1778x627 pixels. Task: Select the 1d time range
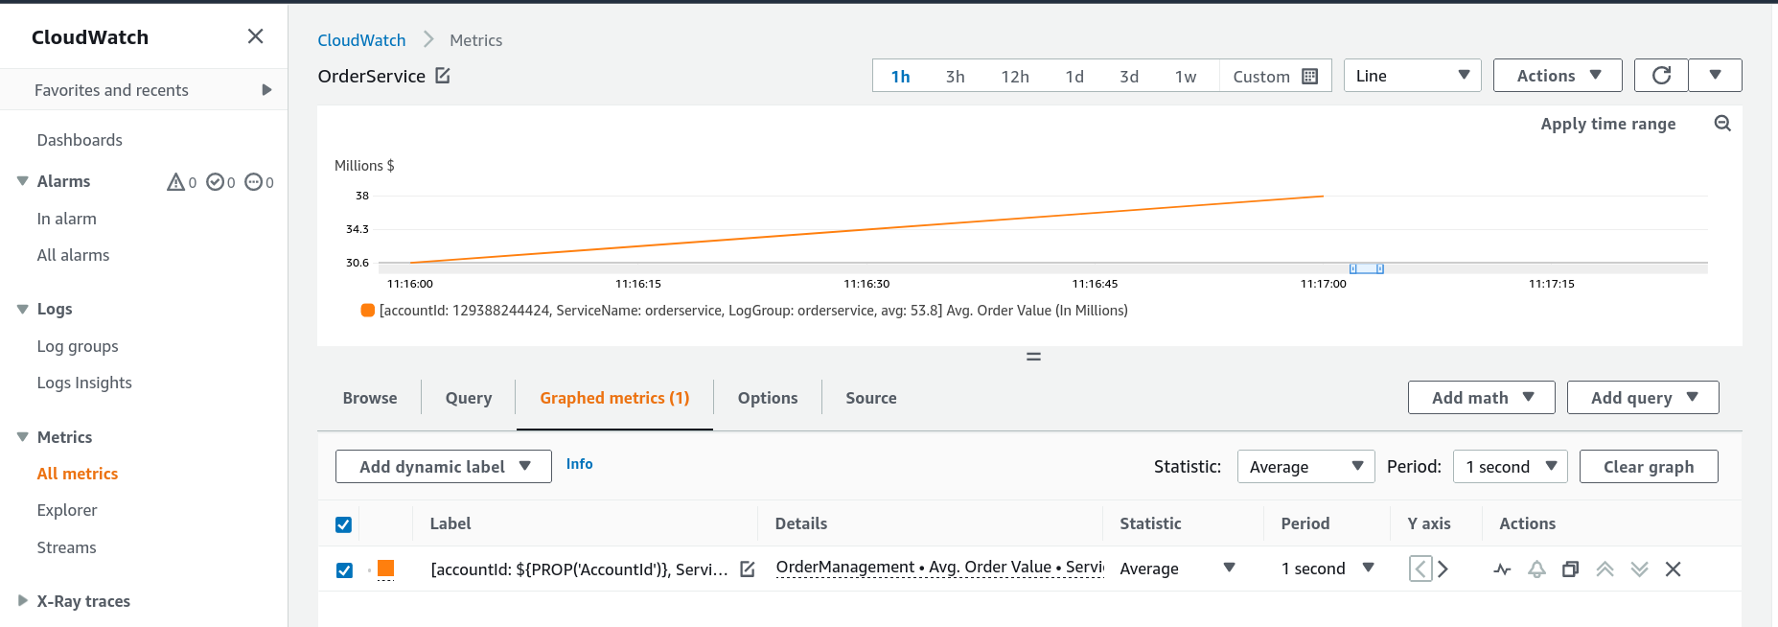(x=1074, y=77)
